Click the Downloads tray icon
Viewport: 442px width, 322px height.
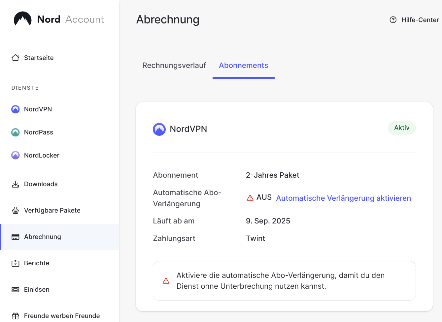click(x=16, y=184)
